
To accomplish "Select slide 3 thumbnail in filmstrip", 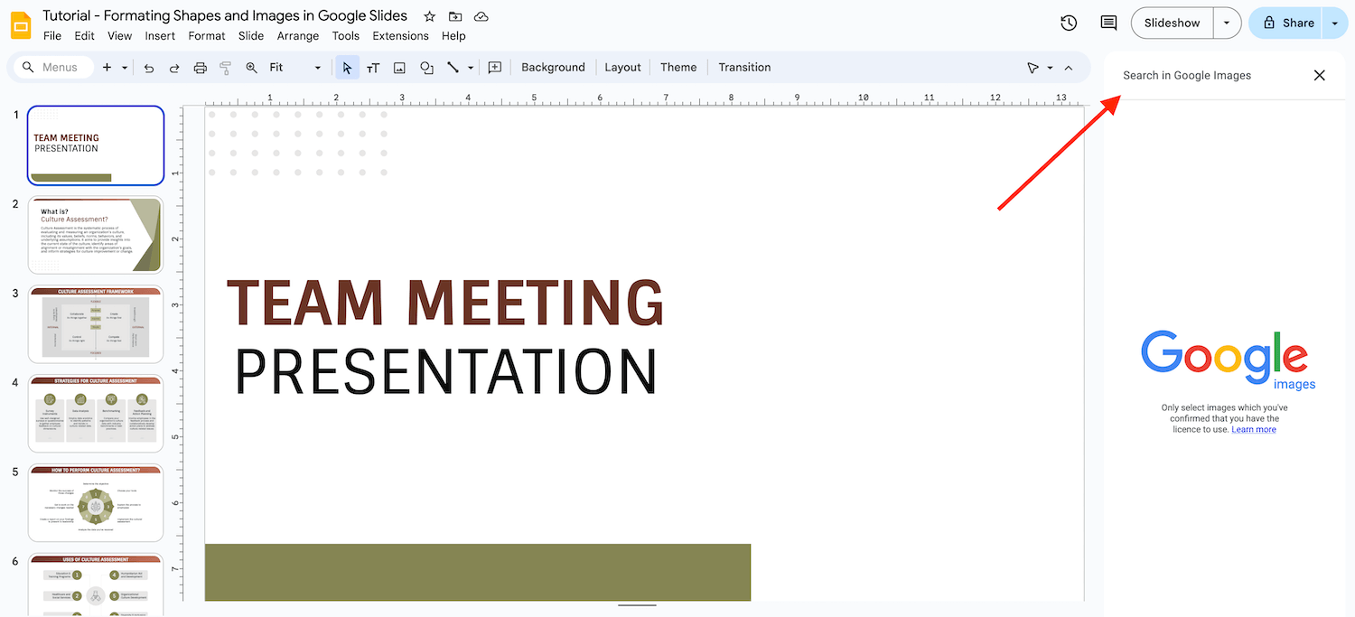I will (96, 324).
